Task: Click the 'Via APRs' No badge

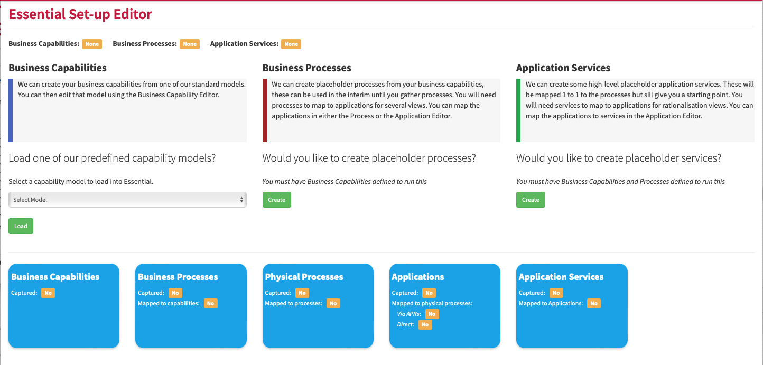Action: click(x=432, y=314)
